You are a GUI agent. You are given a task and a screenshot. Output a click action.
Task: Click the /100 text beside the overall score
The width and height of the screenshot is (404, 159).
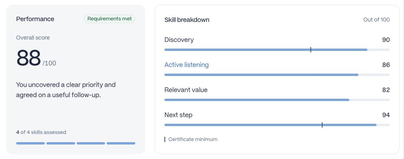coord(49,63)
